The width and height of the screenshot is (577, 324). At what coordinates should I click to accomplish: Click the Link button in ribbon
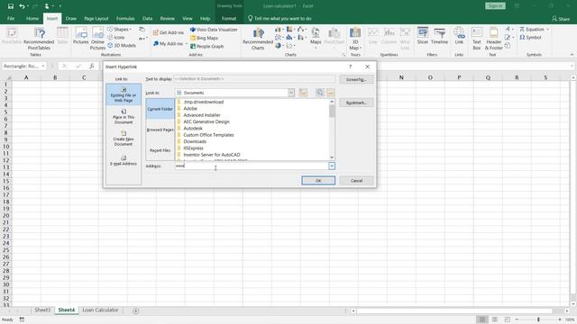pyautogui.click(x=459, y=36)
